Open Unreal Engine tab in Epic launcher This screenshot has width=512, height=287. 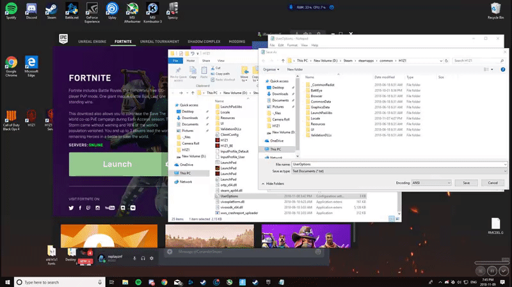[92, 42]
